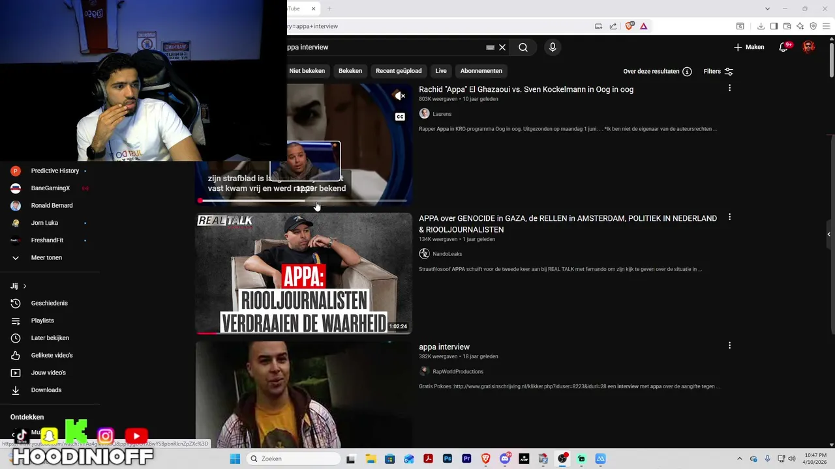
Task: Visit the NandoLeaks channel
Action: 447,254
